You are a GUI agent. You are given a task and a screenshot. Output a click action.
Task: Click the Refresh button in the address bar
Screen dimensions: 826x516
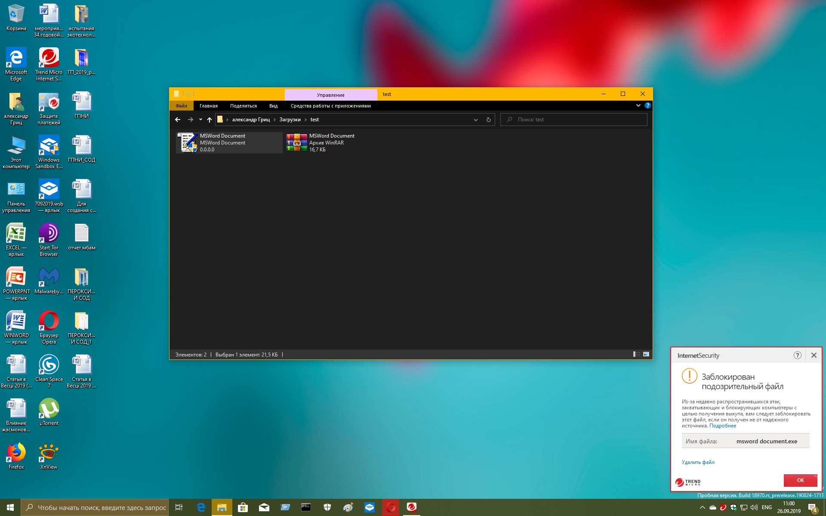[x=488, y=120]
